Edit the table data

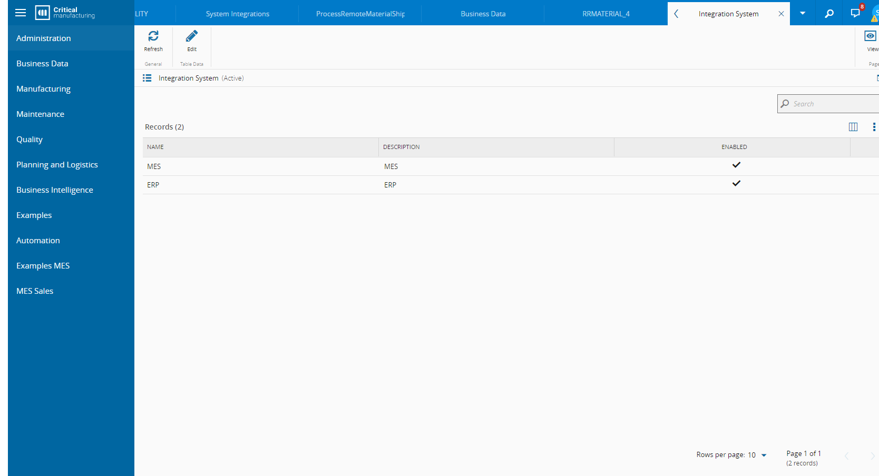coord(192,41)
